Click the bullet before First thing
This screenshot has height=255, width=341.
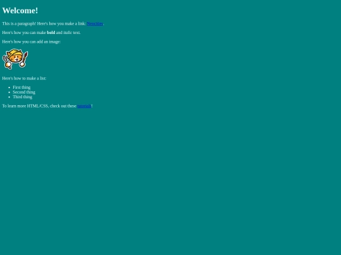click(9, 88)
